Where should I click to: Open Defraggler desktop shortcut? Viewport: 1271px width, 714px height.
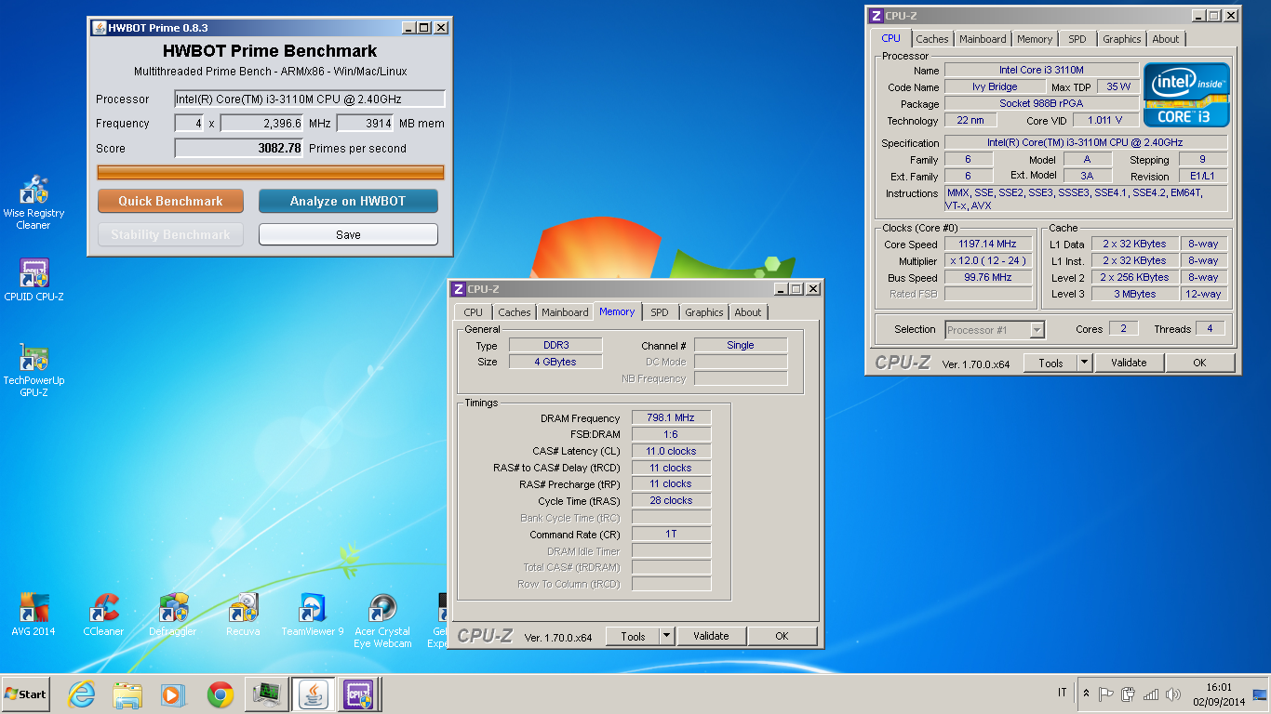click(x=173, y=615)
